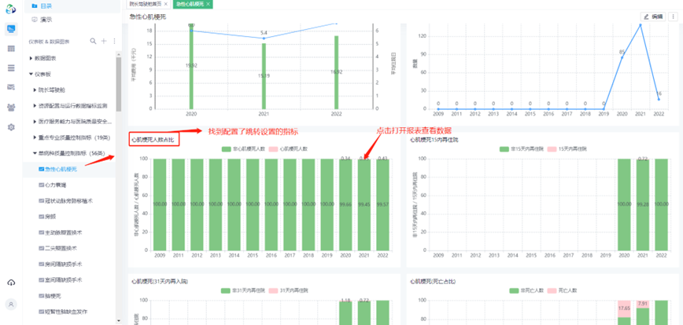Click the 2021 bar in 心肌梗死15内再住院 chart

click(x=643, y=205)
